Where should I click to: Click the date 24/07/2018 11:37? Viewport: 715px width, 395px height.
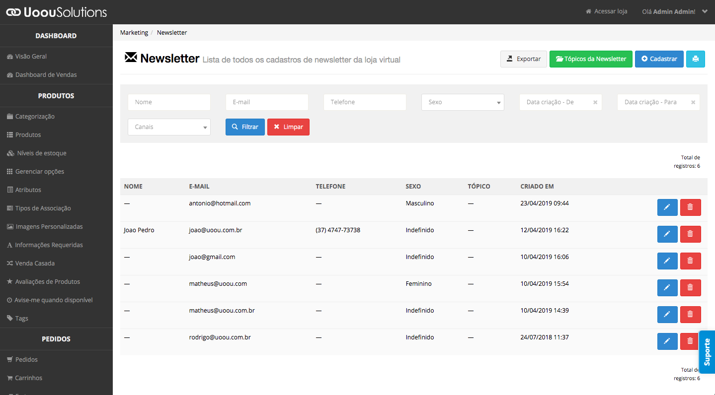pos(545,337)
